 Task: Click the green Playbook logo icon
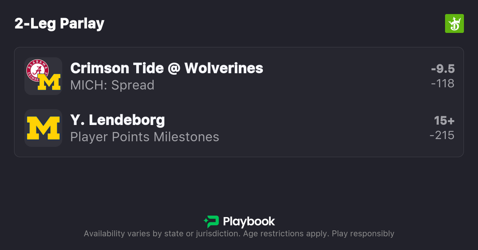pyautogui.click(x=211, y=222)
